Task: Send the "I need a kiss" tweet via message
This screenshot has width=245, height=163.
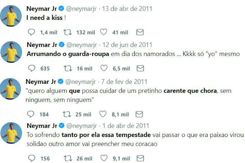Action: (x=140, y=32)
